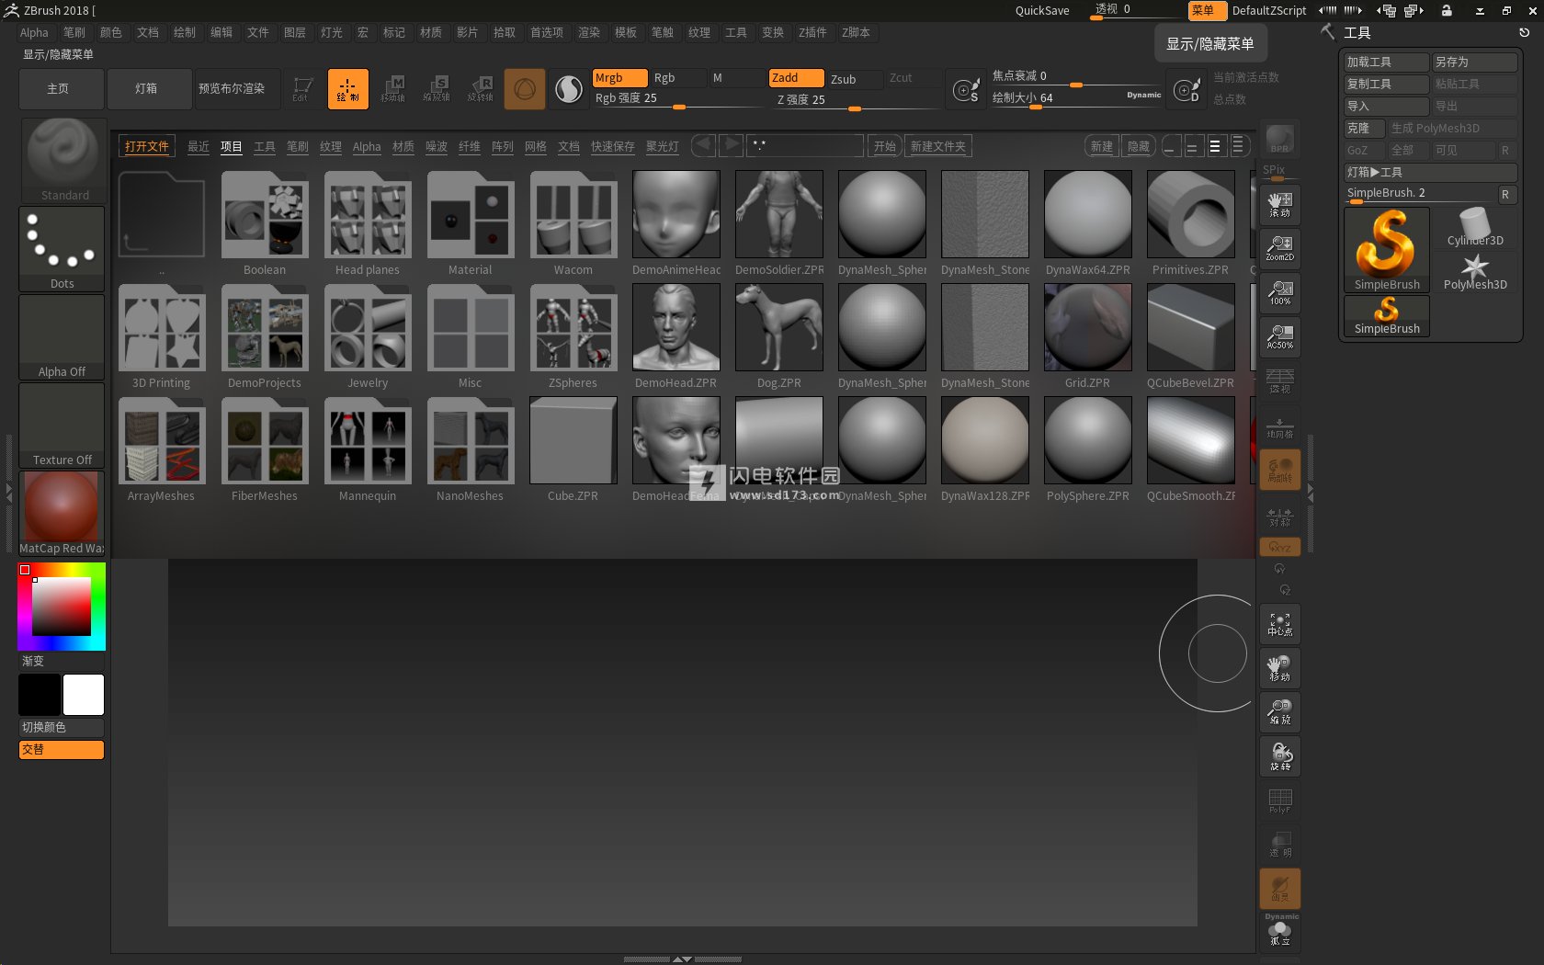Toggle the Local rotation (局部转) button

pos(1279,469)
